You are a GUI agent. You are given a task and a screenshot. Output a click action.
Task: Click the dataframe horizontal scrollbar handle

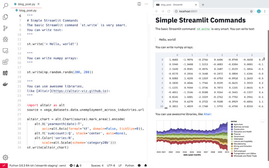click(166, 108)
